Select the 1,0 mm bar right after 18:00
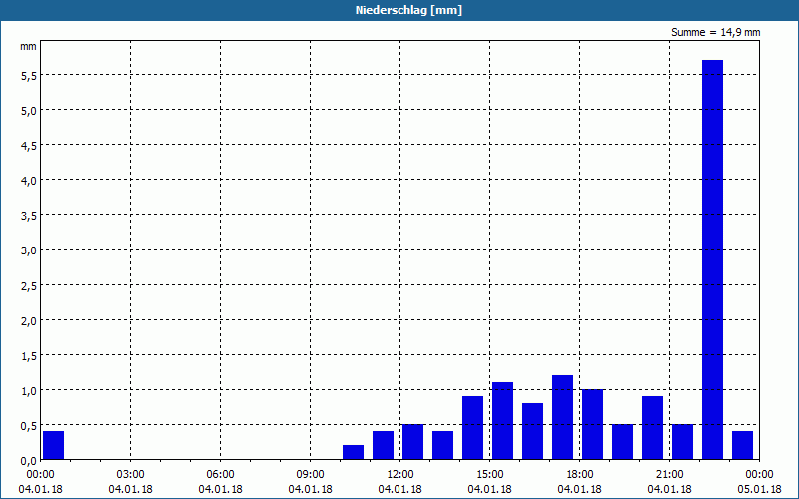This screenshot has width=799, height=499. coord(592,425)
